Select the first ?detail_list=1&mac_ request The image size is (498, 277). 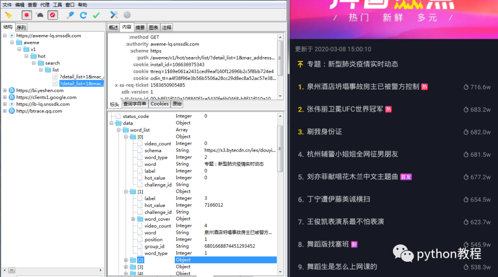(x=81, y=77)
